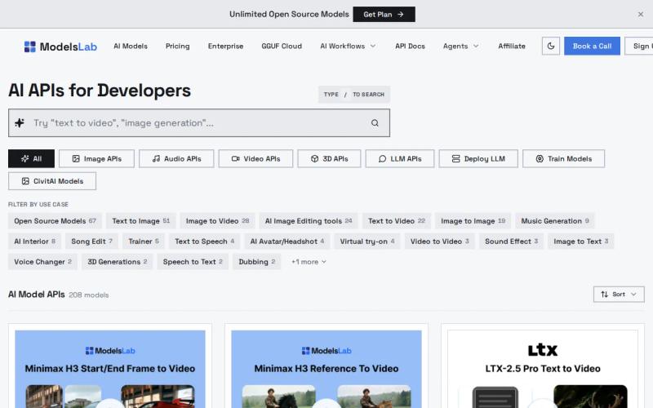
Task: Filter by Open Source Models
Action: (x=55, y=221)
